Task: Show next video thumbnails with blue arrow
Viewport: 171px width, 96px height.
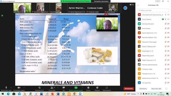Action: point(125,8)
